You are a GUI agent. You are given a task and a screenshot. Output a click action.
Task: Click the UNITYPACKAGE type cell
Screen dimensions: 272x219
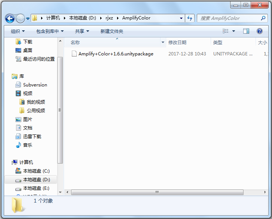point(233,54)
